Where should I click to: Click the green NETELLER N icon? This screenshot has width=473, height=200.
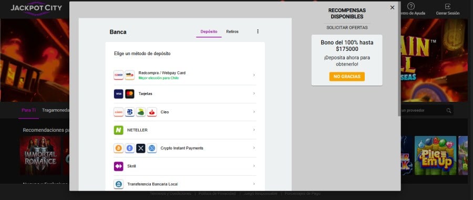click(x=119, y=130)
